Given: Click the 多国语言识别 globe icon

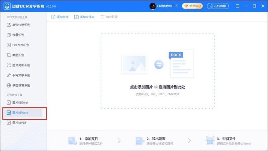Looking at the screenshot, I should pos(9,85).
